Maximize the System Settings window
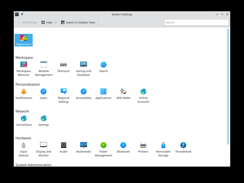Image resolution: width=244 pixels, height=183 pixels. pos(222,14)
